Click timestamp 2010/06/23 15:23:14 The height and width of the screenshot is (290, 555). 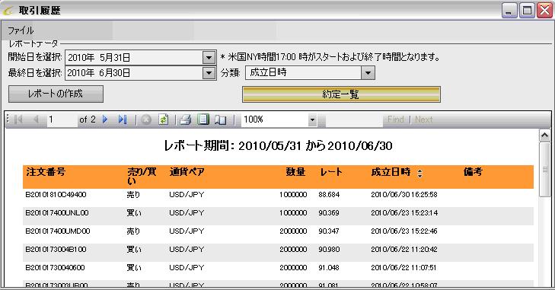click(x=404, y=213)
